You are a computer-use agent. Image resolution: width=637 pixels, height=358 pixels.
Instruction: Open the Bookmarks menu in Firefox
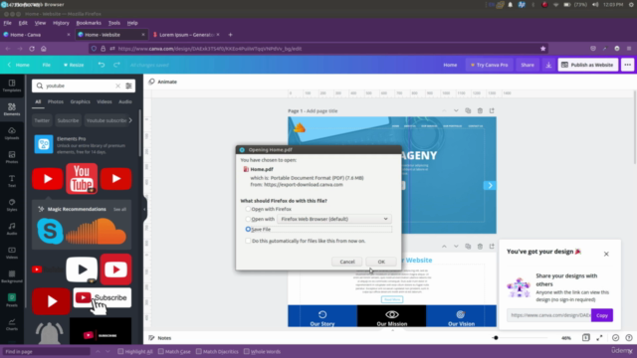pyautogui.click(x=89, y=23)
